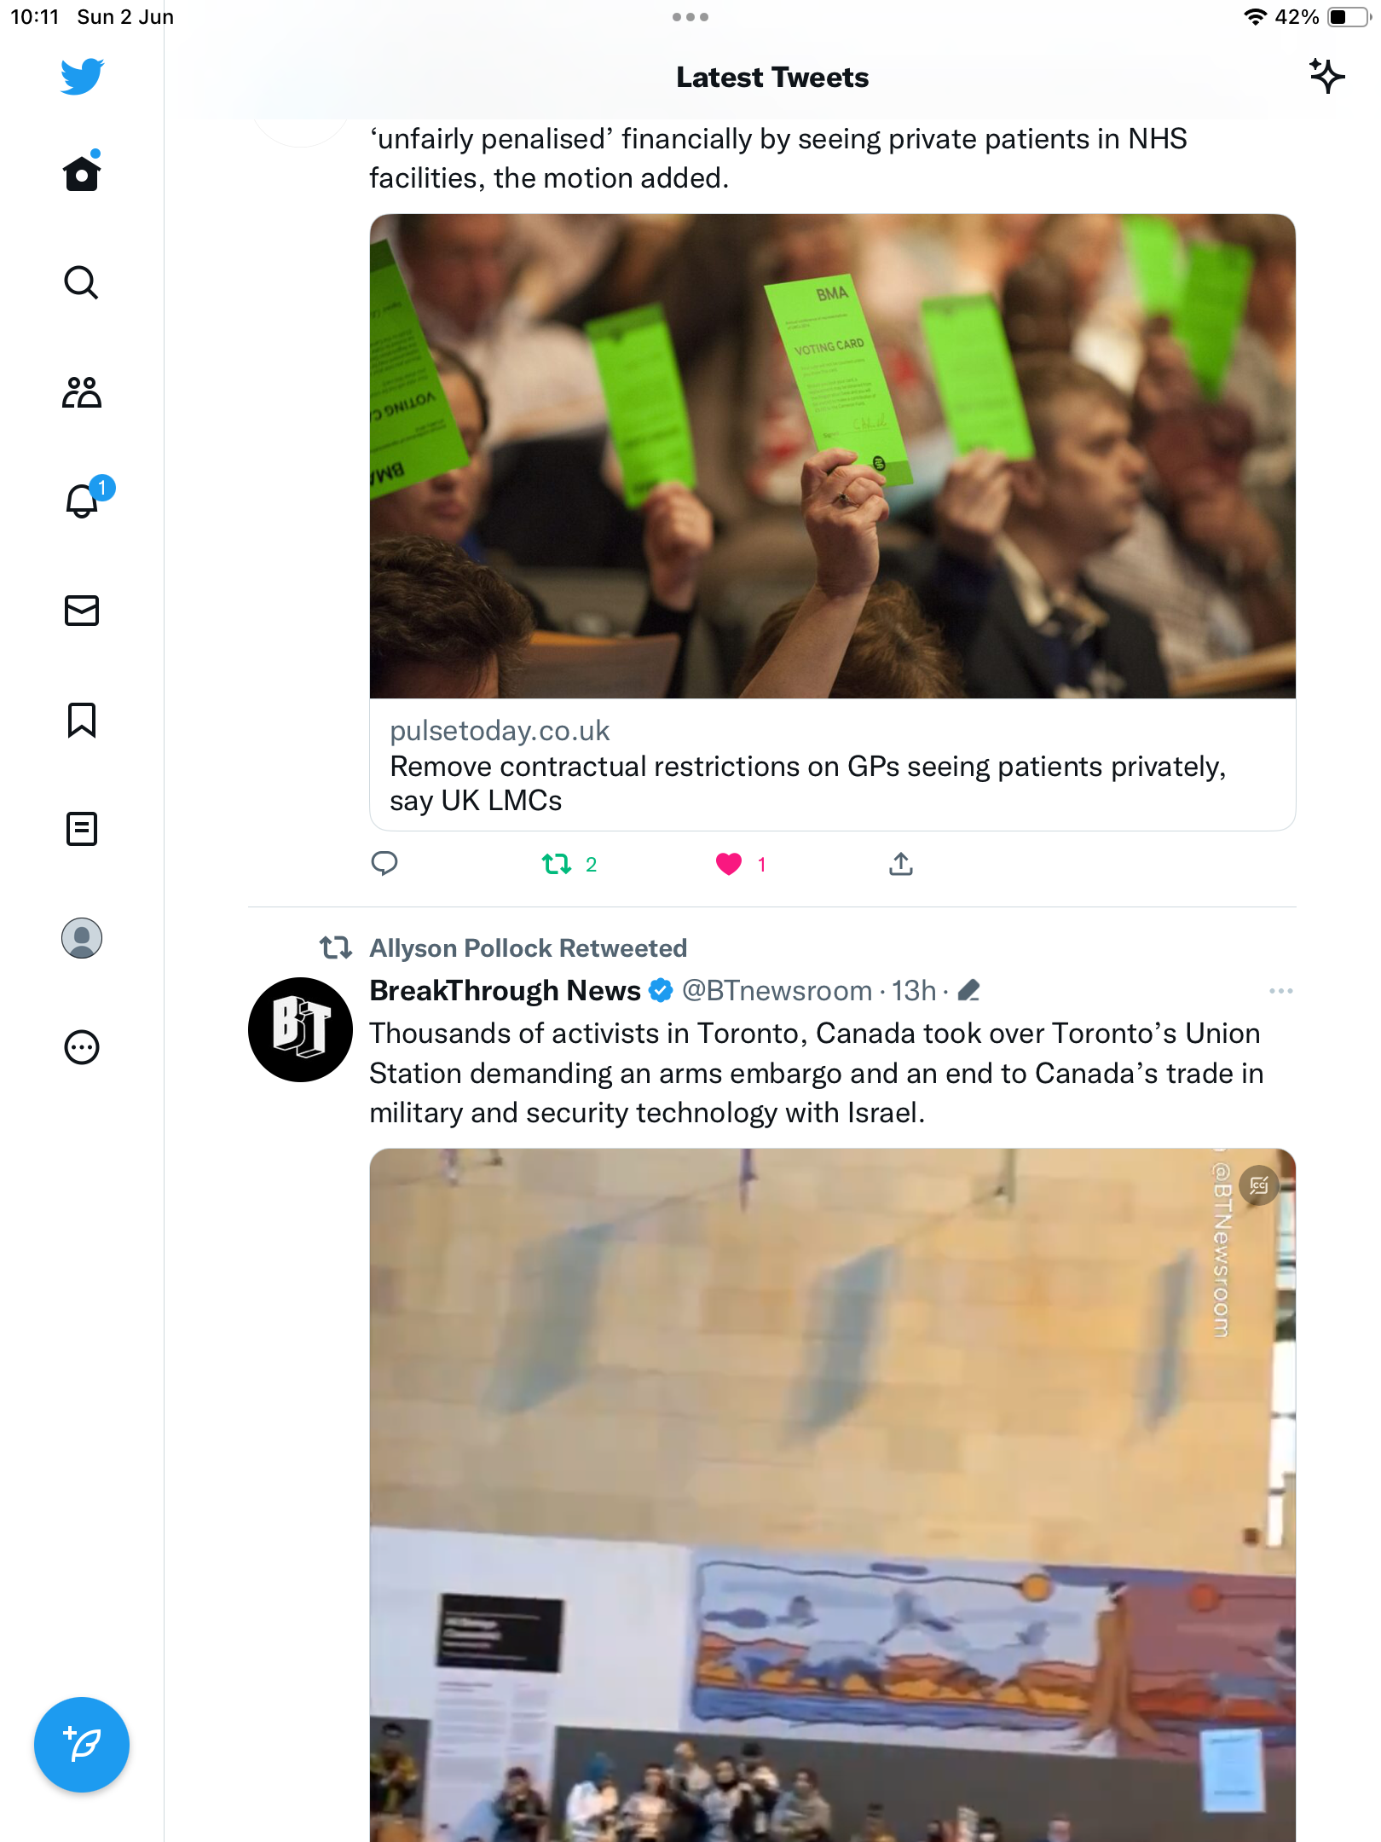The height and width of the screenshot is (1842, 1381).
Task: Open the Messages envelope icon
Action: pos(82,611)
